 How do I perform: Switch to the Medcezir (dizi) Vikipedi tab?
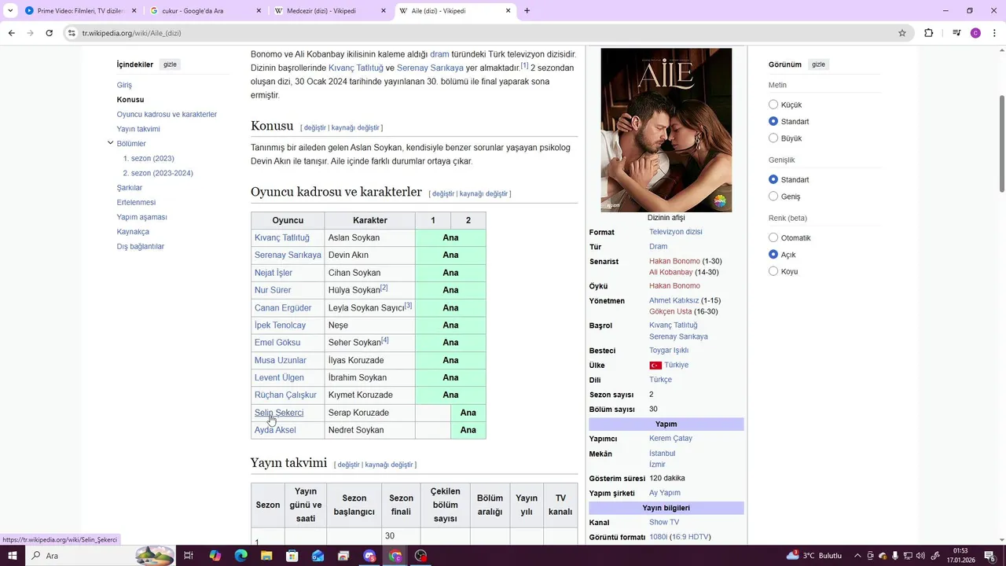coord(330,11)
